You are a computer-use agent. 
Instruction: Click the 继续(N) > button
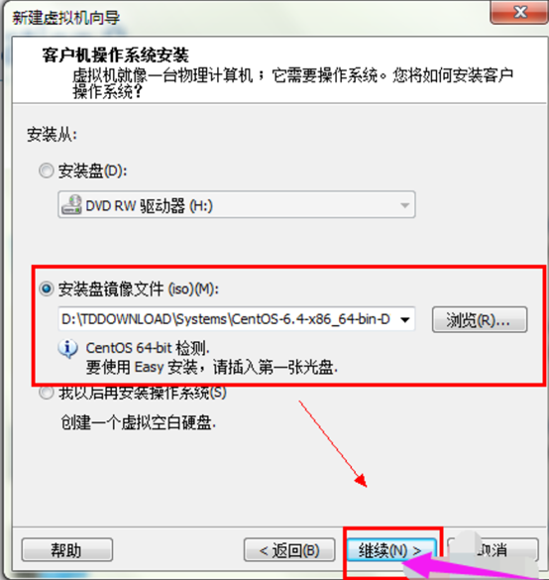coord(391,550)
